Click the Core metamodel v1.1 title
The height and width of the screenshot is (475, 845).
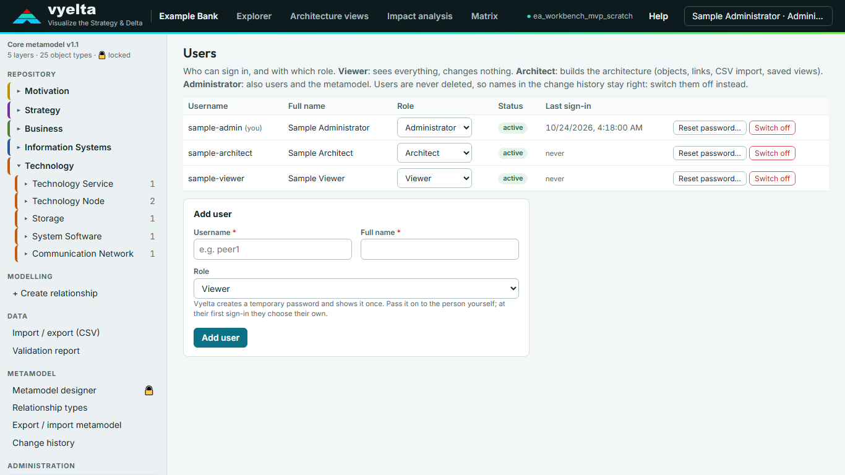pos(43,45)
